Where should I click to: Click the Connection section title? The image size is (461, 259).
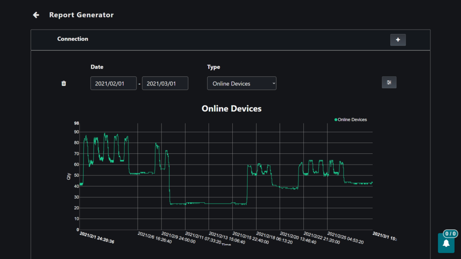coord(72,39)
